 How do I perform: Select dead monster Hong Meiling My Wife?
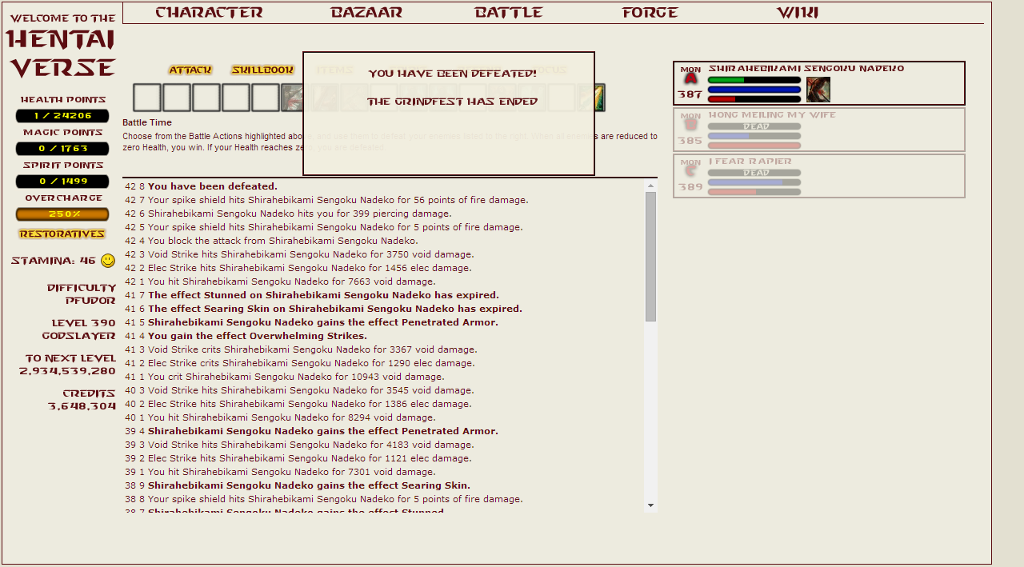[819, 130]
